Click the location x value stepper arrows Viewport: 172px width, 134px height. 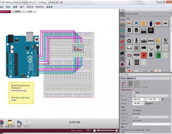[145, 99]
